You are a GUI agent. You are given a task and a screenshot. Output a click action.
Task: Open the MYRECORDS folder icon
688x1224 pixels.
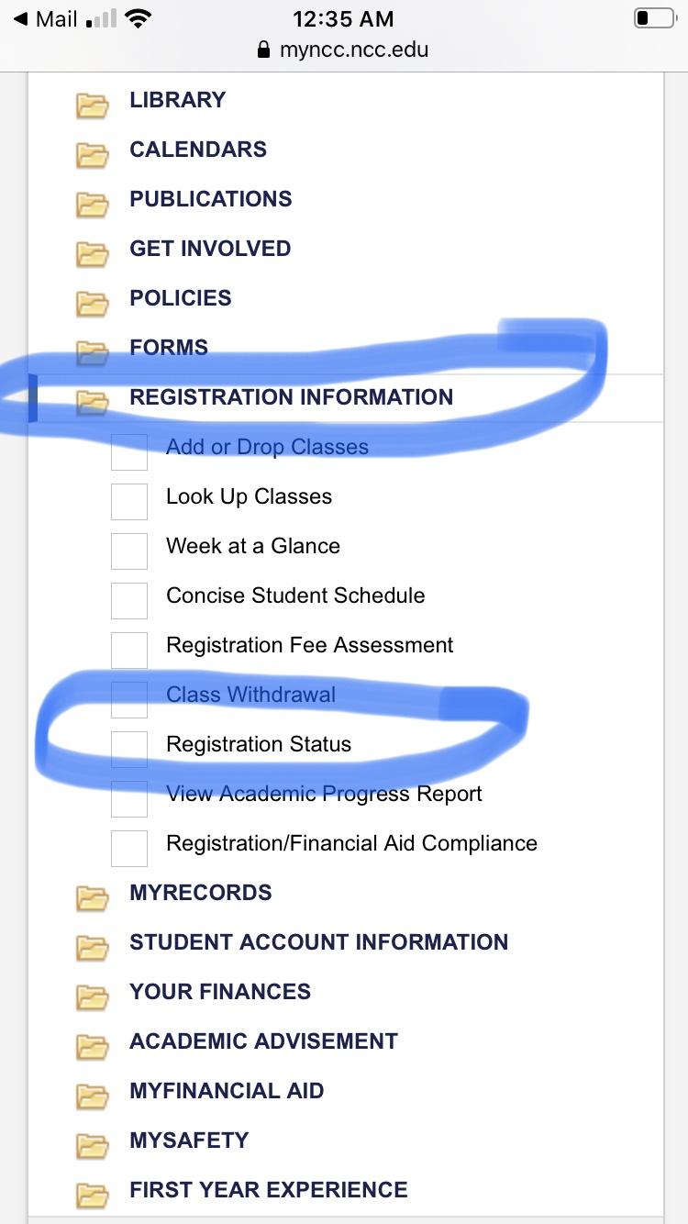(x=92, y=899)
